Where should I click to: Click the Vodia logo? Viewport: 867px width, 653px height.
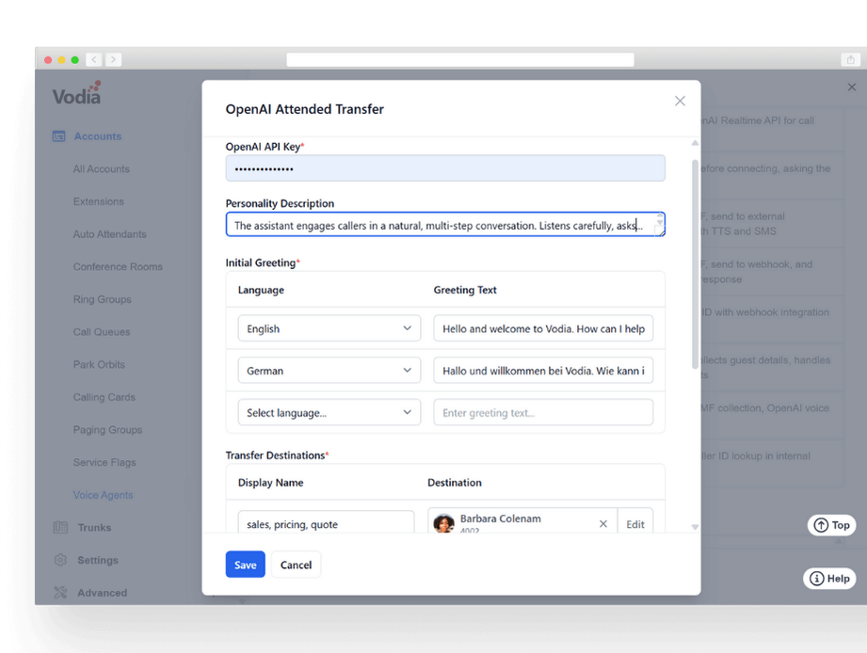[75, 93]
